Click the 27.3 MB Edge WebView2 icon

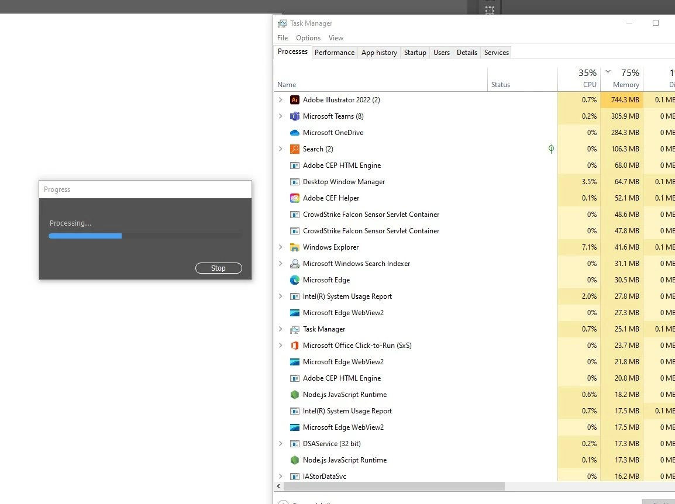(294, 312)
